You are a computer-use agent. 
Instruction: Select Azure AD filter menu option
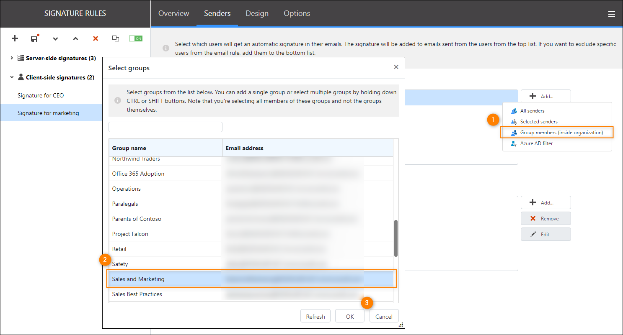click(536, 143)
